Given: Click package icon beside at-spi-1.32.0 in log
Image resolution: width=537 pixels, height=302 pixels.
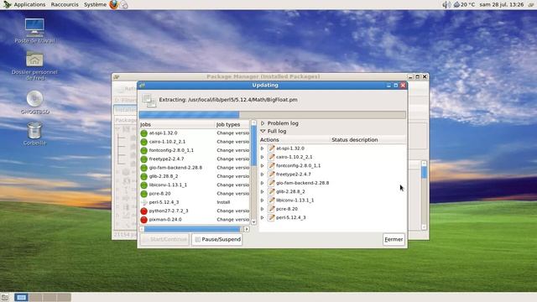Looking at the screenshot, I should point(271,148).
